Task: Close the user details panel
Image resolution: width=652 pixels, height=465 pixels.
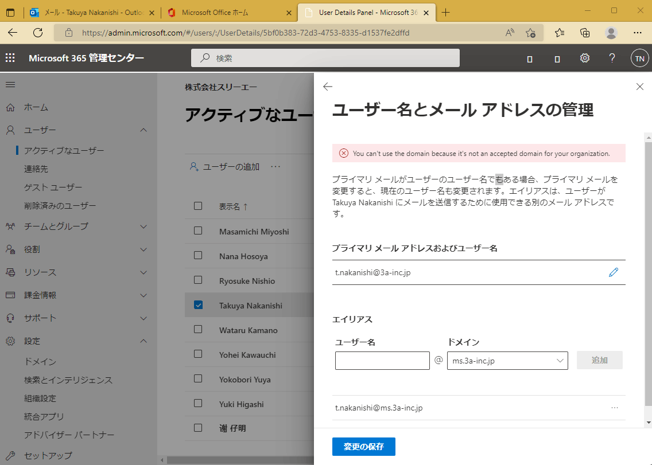Action: [x=639, y=87]
